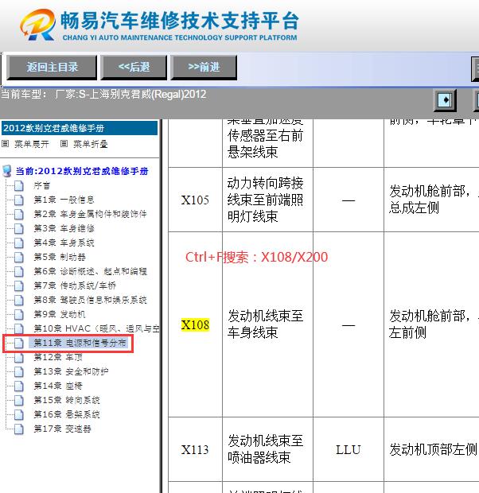Viewport: 479px width, 493px height.
Task: Open 第2章 车身金属构件和装饰件
Action: pyautogui.click(x=90, y=214)
